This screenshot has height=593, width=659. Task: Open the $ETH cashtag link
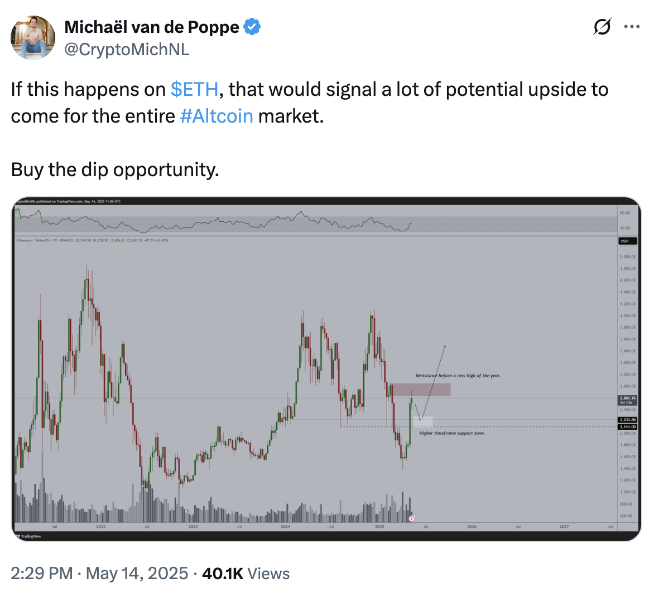194,89
